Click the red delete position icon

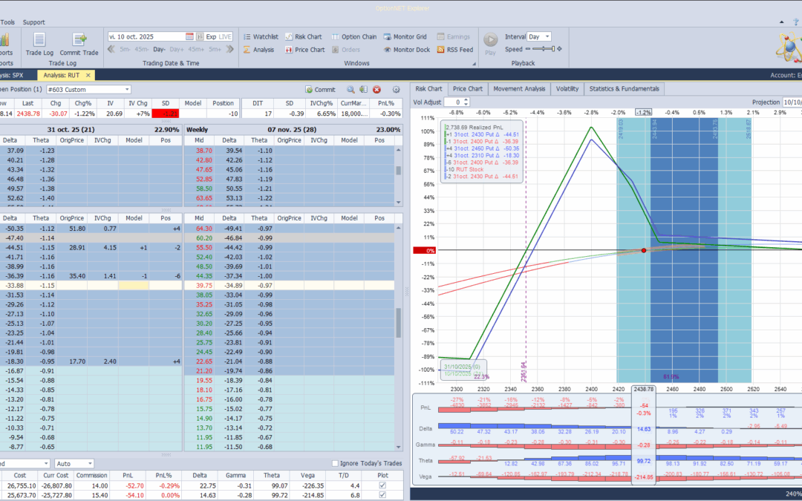click(377, 90)
